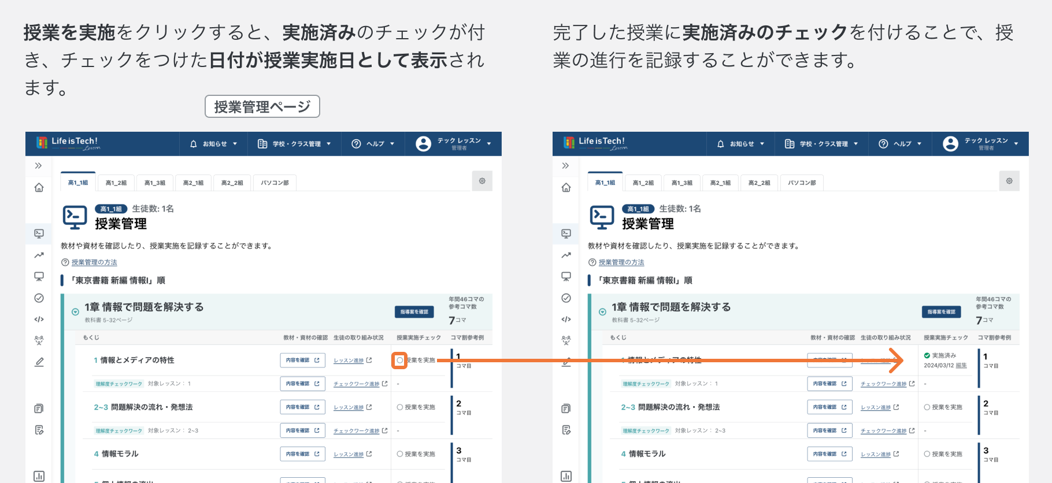Open 授業管理の方法 help link, right screenshot
Viewport: 1052px width, 483px height.
(621, 262)
